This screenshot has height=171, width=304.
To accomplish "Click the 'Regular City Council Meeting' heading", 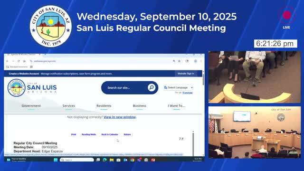I will (35, 143).
